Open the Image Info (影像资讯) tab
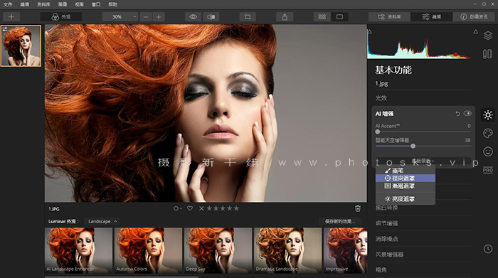Image resolution: width=498 pixels, height=278 pixels. tap(474, 17)
